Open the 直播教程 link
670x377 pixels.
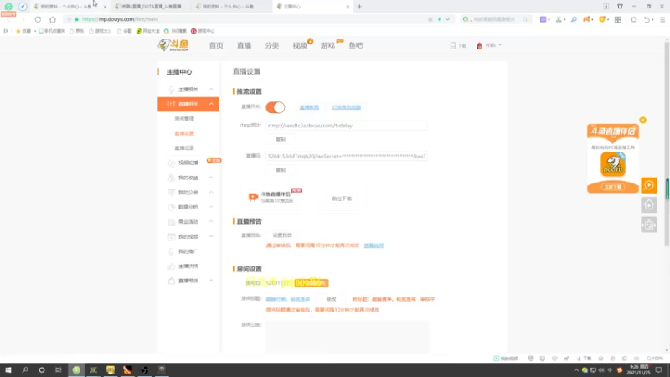[309, 107]
